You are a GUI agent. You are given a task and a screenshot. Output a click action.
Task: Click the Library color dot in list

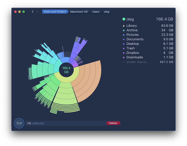pos(124,26)
